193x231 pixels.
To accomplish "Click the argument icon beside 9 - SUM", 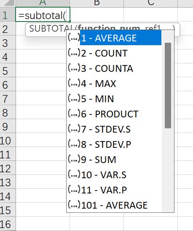I will point(74,159).
